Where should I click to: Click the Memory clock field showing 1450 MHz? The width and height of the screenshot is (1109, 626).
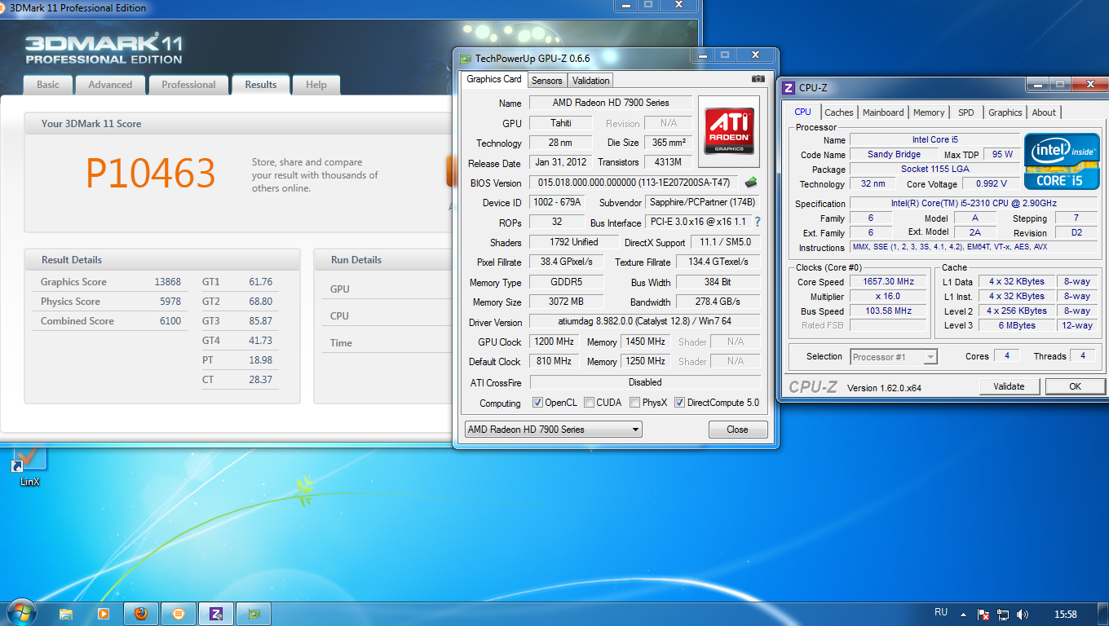[x=644, y=342]
